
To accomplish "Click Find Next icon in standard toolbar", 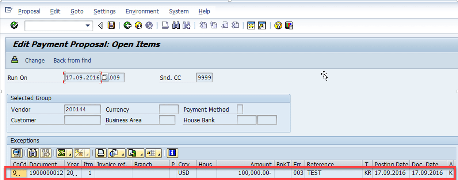I will click(x=187, y=26).
